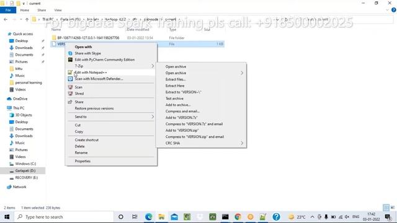The width and height of the screenshot is (397, 223).
Task: Click the Notepad++ icon in context menu
Action: [70, 72]
